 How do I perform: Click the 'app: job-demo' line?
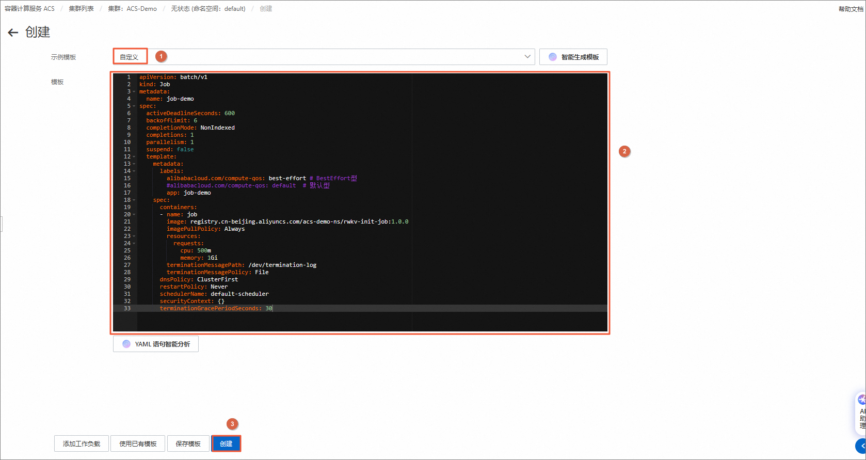pos(188,193)
